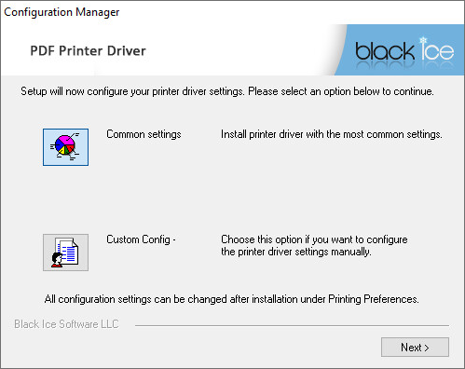This screenshot has height=369, width=465.
Task: Click the Black Ice Software LLC text
Action: tap(66, 324)
